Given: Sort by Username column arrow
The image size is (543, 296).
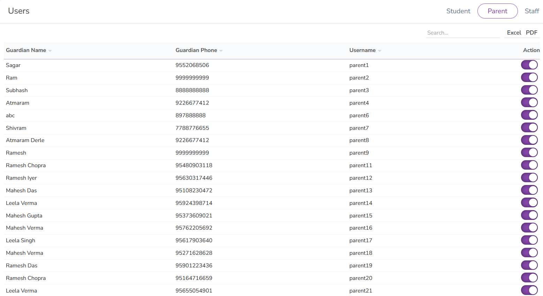Looking at the screenshot, I should click(379, 51).
